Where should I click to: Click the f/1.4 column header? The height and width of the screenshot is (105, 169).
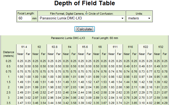click(x=24, y=47)
